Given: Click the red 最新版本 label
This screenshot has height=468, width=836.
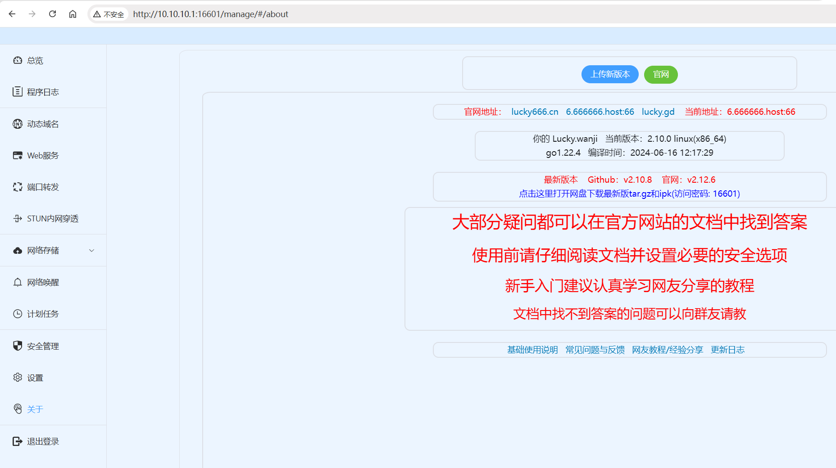Looking at the screenshot, I should pyautogui.click(x=561, y=180).
